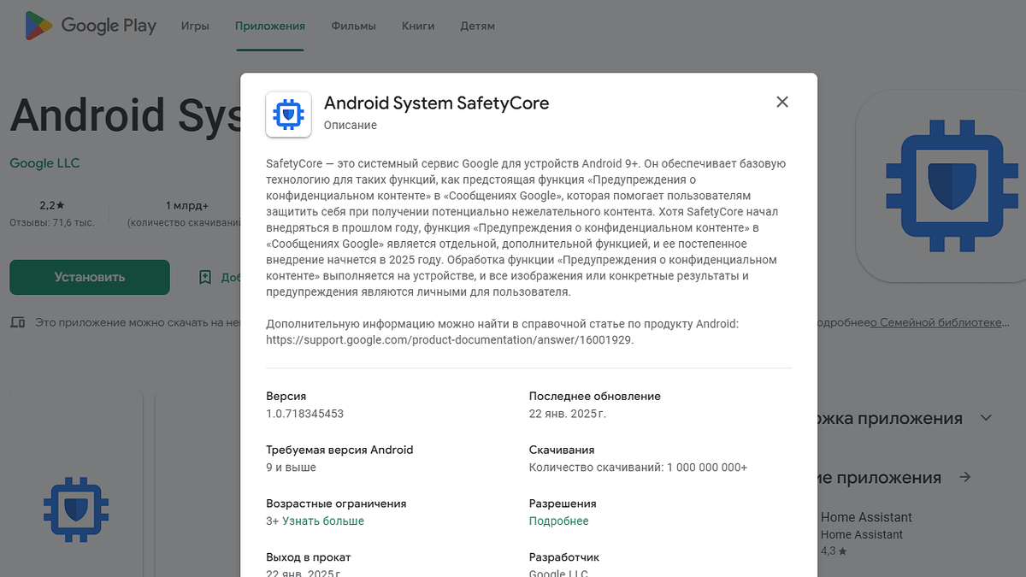Click the devices icon near download notice

click(17, 322)
